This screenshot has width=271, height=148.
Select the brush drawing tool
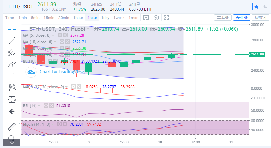[x=12, y=65]
